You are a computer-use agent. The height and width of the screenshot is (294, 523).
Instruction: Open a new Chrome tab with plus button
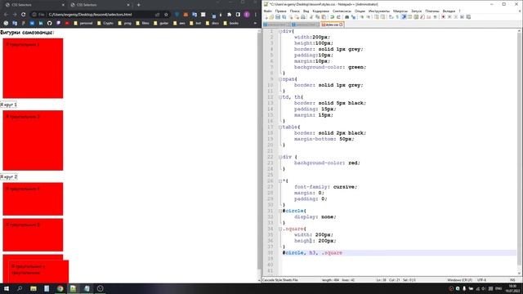coord(138,5)
